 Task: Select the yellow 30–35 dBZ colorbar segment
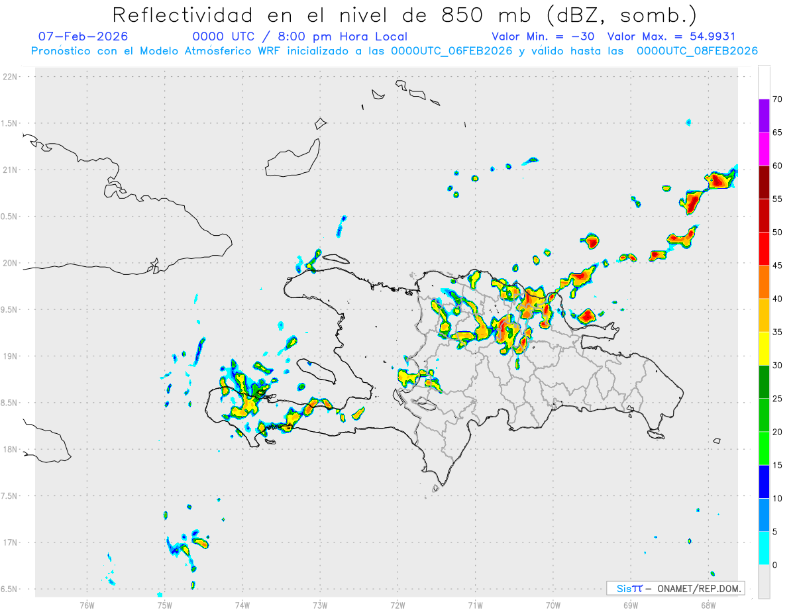[764, 348]
